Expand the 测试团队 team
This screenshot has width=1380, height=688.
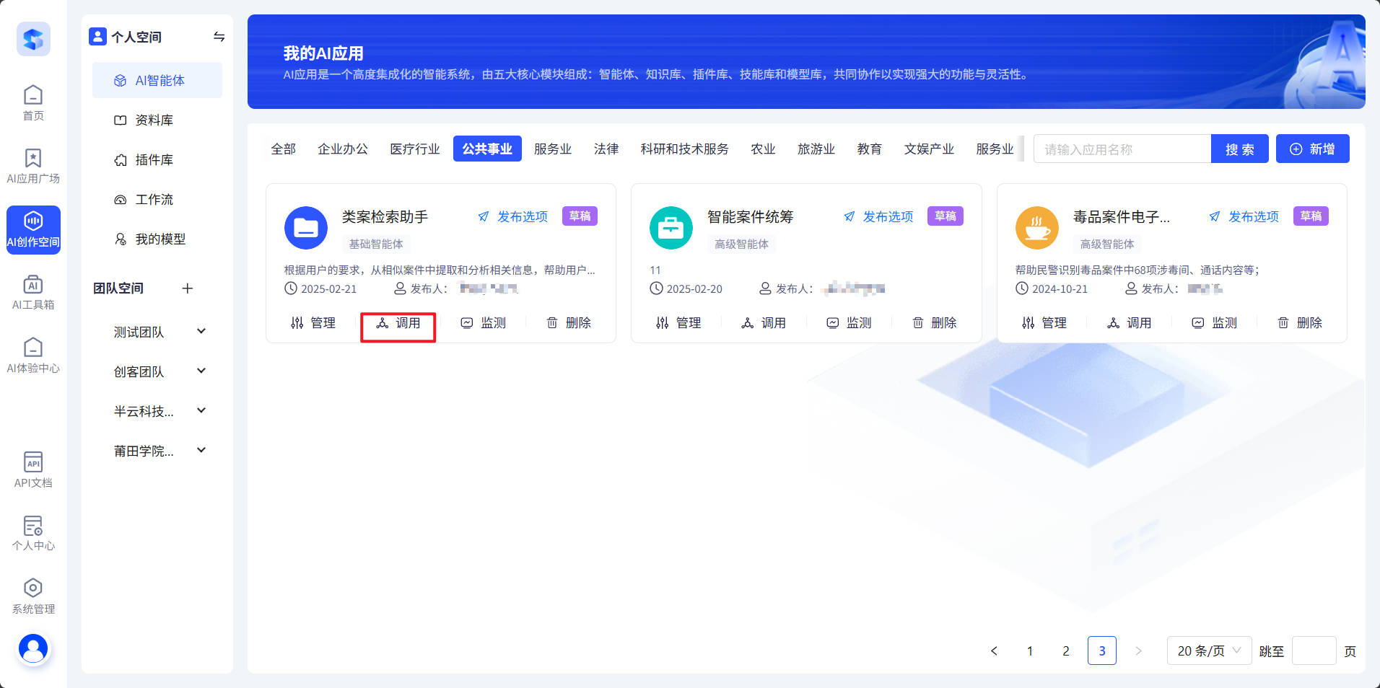pos(201,331)
